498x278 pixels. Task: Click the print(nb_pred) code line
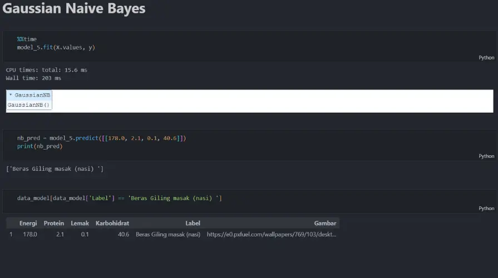click(x=40, y=146)
